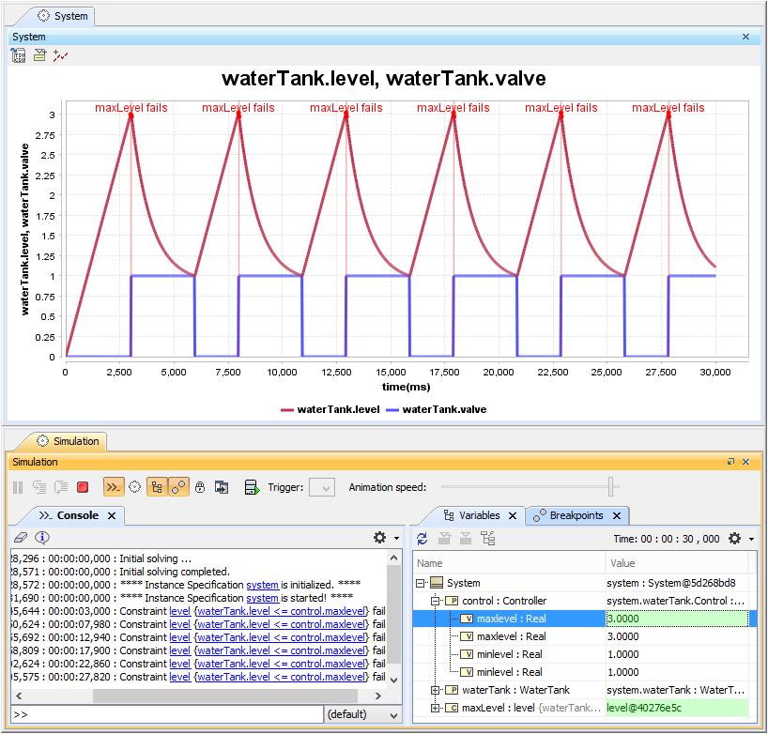Open the Trigger dropdown
The image size is (768, 734).
[x=322, y=487]
